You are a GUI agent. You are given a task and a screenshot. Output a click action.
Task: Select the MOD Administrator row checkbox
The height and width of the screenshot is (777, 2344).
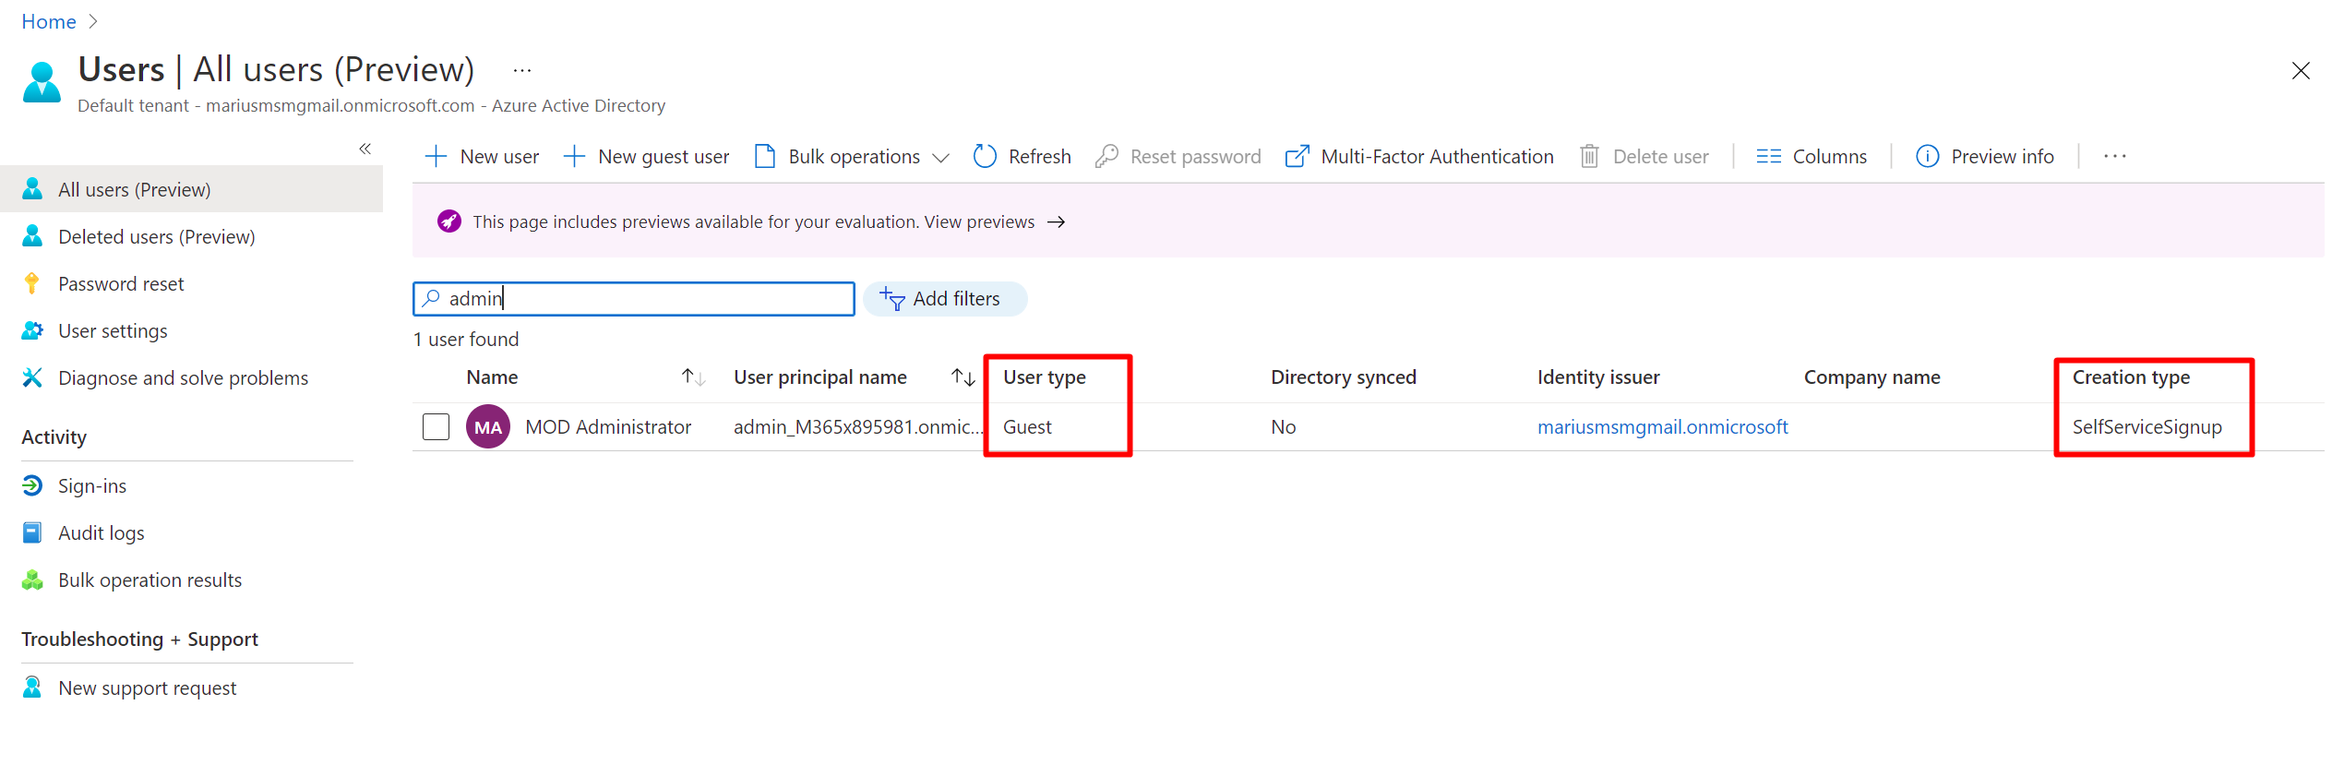click(x=436, y=427)
